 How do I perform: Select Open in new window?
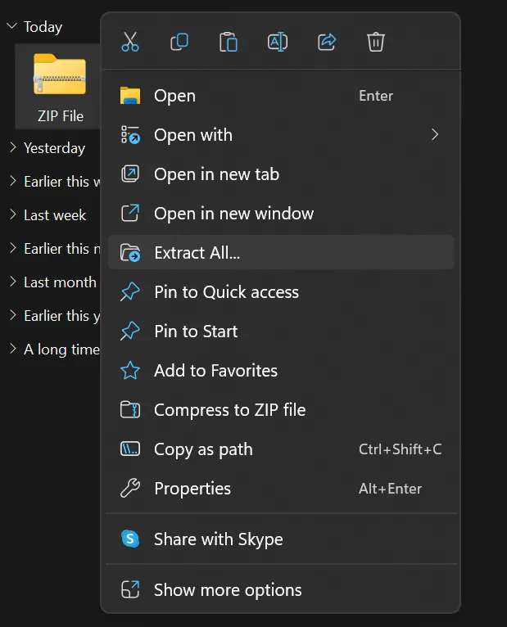pyautogui.click(x=233, y=214)
